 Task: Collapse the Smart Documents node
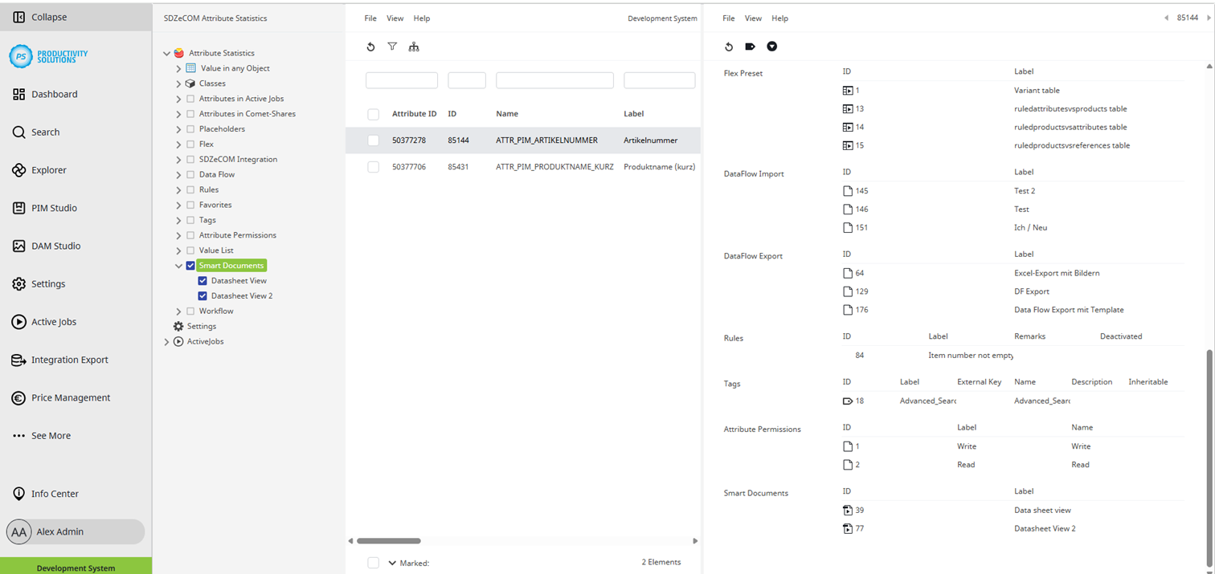tap(178, 266)
